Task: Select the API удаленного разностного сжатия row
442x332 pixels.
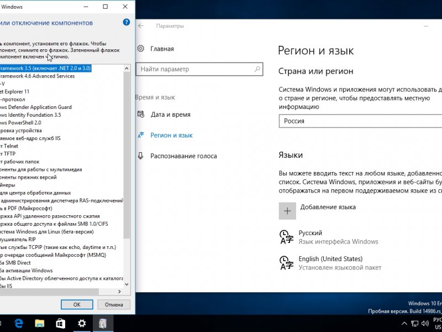Action: (x=50, y=216)
